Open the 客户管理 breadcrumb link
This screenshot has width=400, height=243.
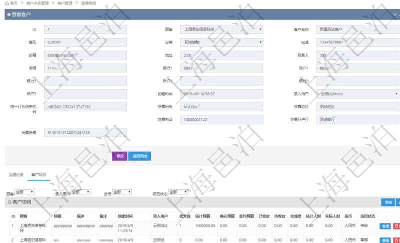tap(65, 3)
